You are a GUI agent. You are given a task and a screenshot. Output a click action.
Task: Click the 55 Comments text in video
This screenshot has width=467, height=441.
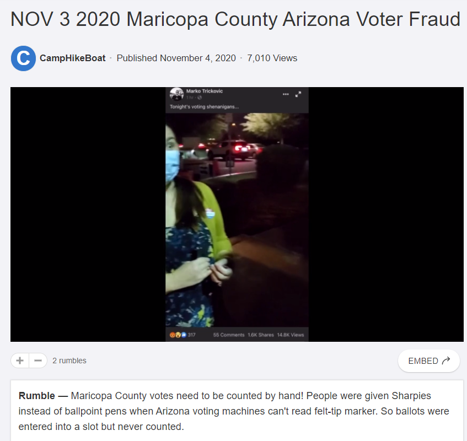coord(229,335)
